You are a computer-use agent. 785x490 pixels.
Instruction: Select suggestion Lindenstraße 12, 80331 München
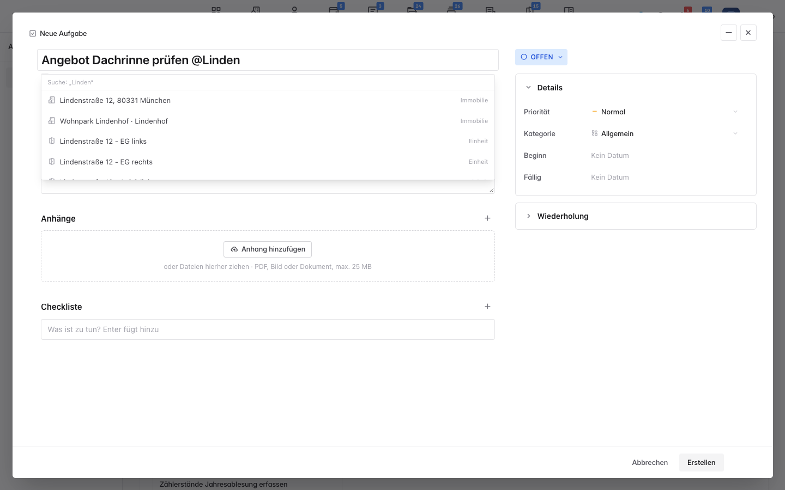click(268, 100)
